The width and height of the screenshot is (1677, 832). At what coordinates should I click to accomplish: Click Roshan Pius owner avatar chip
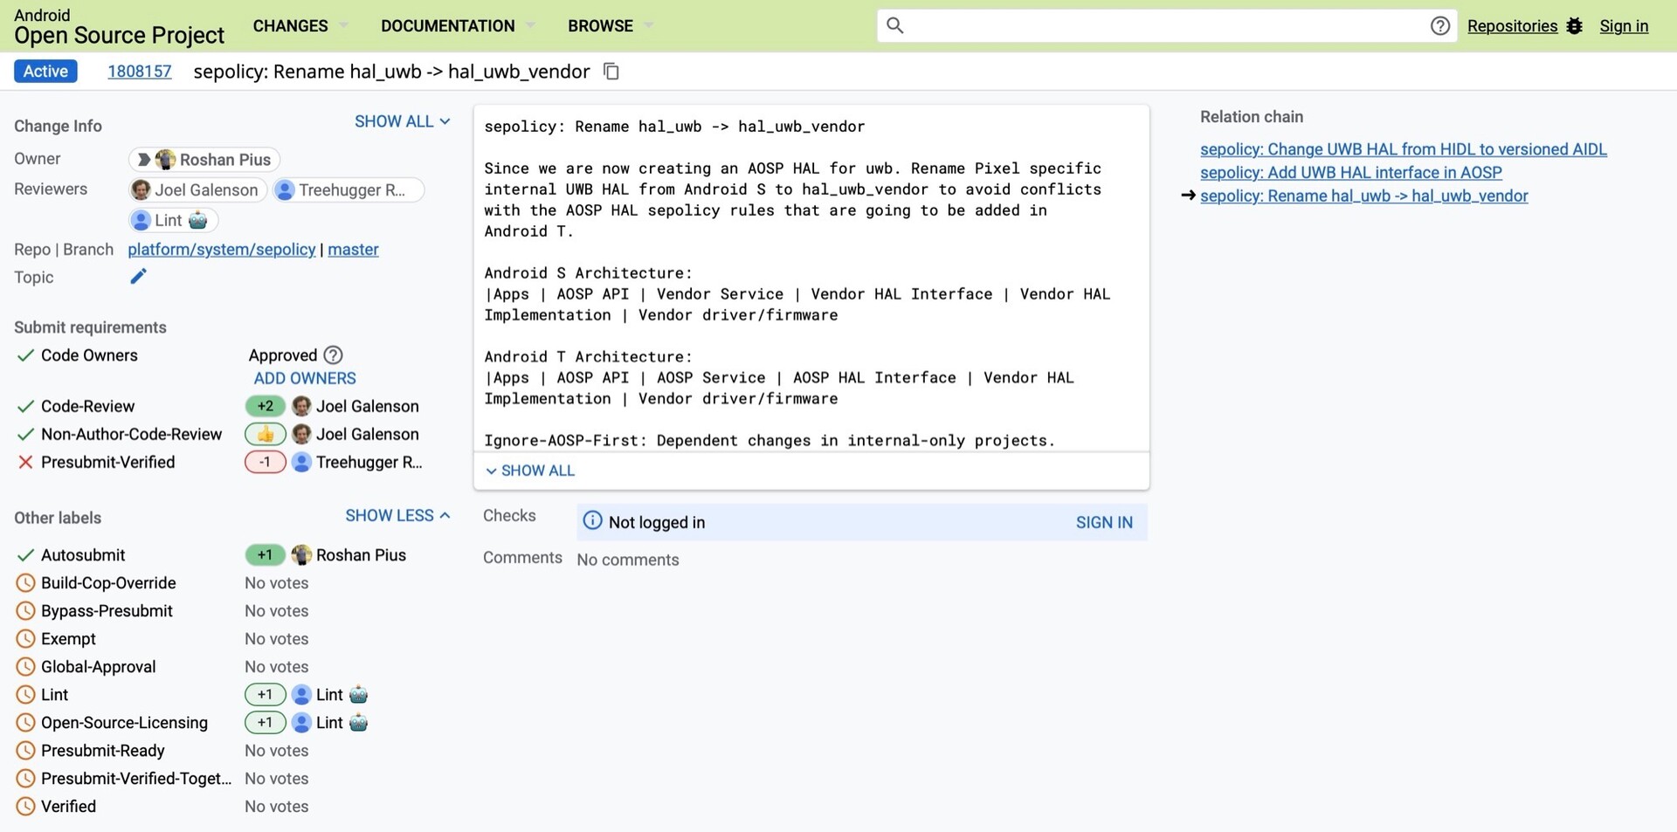click(x=204, y=160)
